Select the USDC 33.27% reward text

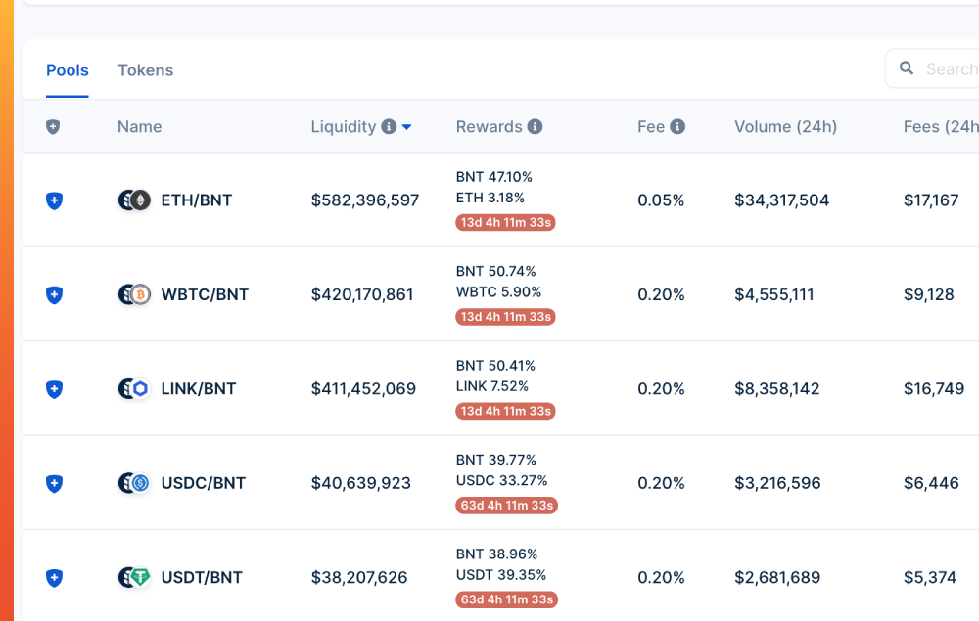click(501, 480)
